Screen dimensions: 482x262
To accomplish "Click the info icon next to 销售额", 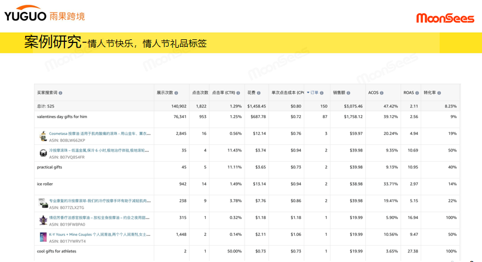I will point(348,93).
